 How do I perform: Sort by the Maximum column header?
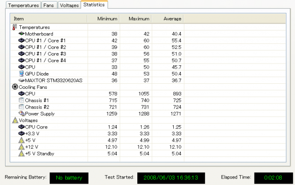136,18
